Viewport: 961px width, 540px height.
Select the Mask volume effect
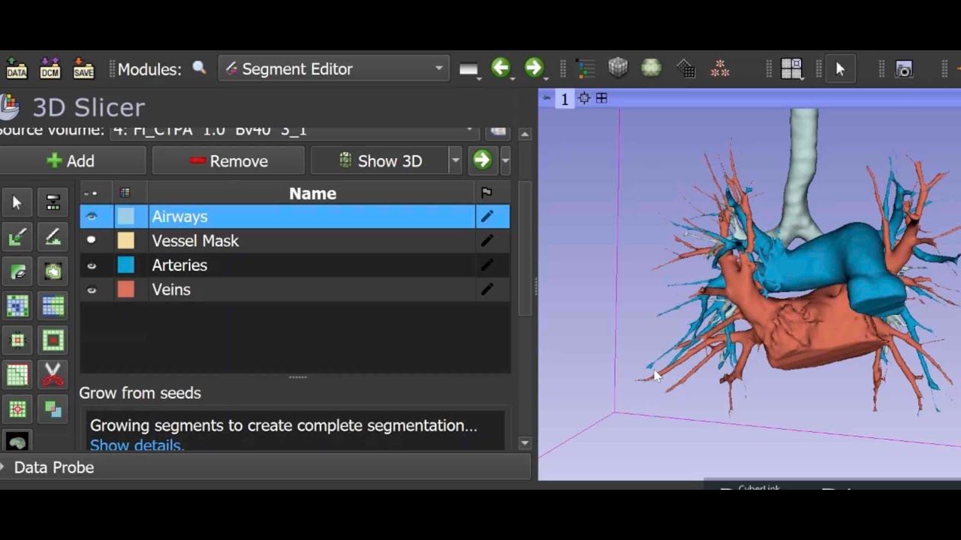[17, 441]
